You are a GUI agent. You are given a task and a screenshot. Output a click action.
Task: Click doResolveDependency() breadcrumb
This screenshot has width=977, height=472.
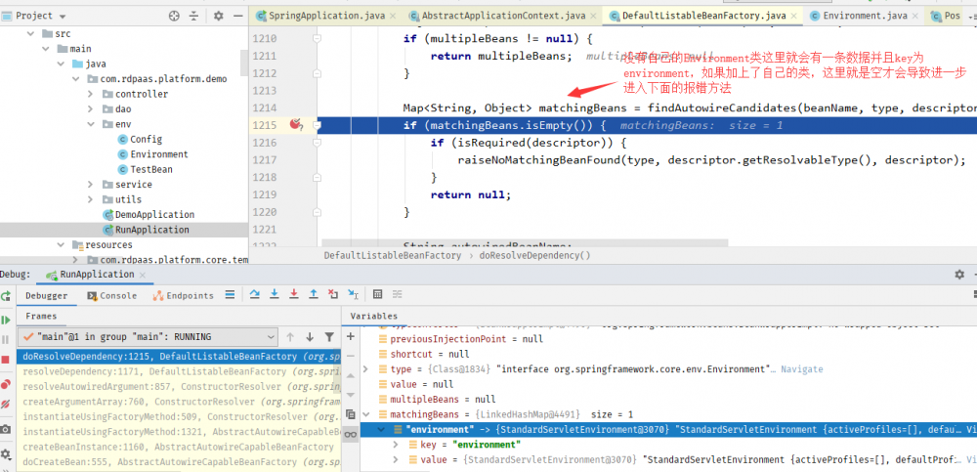[534, 255]
